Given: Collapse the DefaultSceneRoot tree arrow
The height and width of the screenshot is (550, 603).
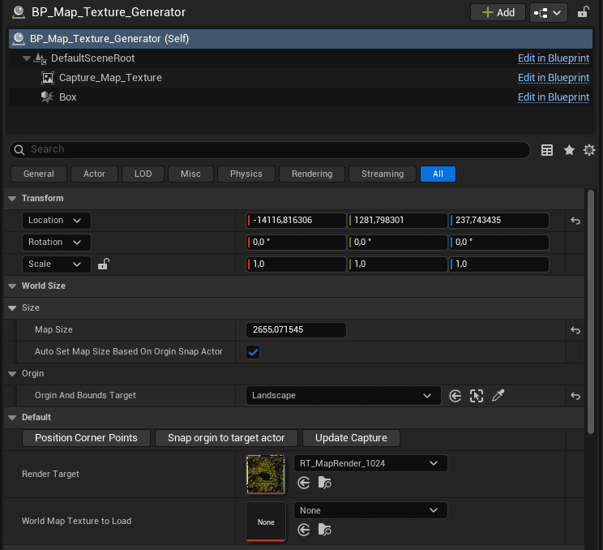Looking at the screenshot, I should pos(27,58).
